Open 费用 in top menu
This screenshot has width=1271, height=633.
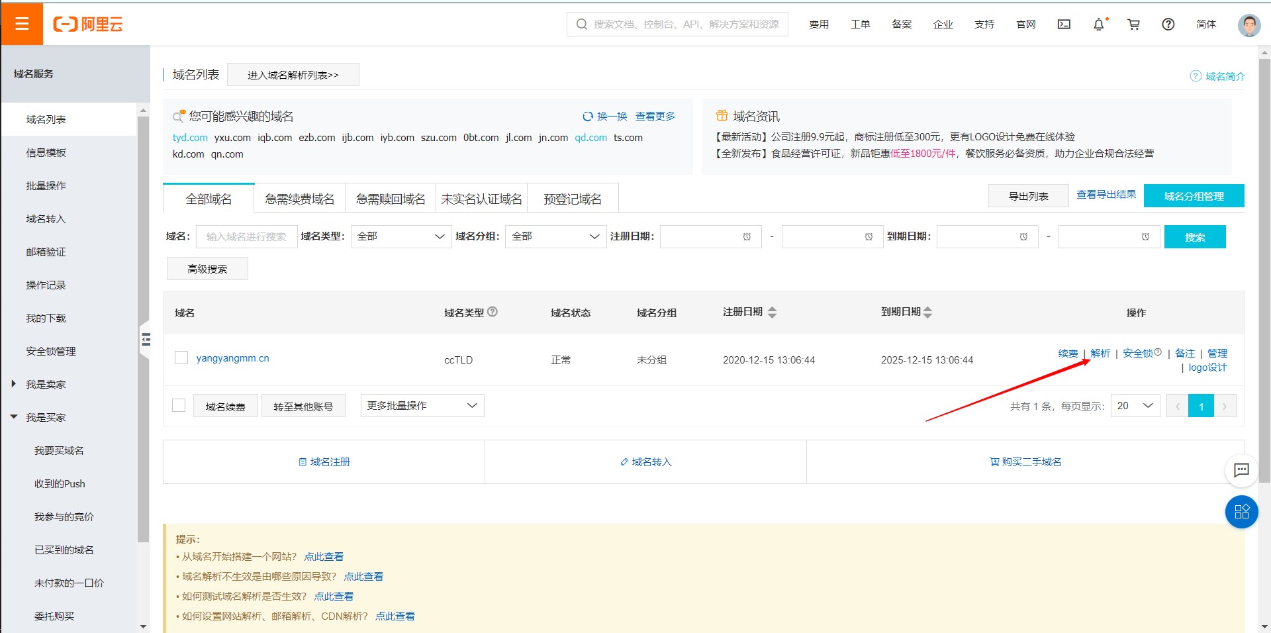pyautogui.click(x=819, y=24)
